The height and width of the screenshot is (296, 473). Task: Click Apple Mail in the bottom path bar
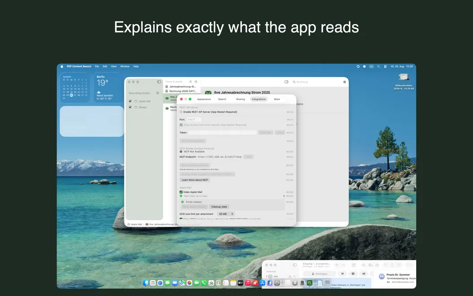pyautogui.click(x=135, y=224)
